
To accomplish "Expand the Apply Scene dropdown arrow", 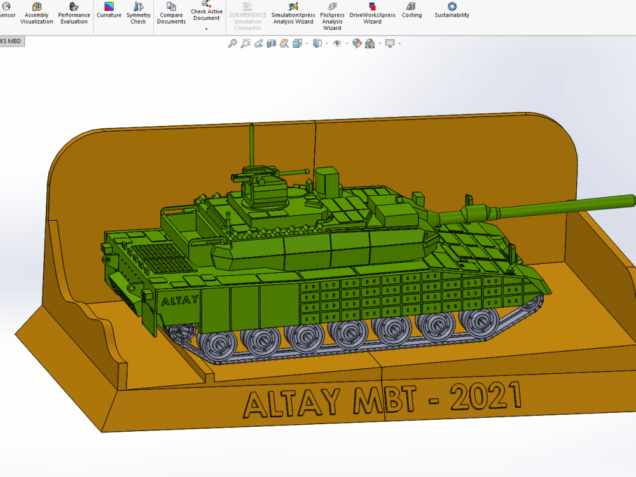I will (x=380, y=43).
